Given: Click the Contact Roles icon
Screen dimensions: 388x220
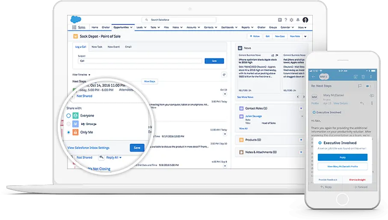Looking at the screenshot, I should [241, 108].
